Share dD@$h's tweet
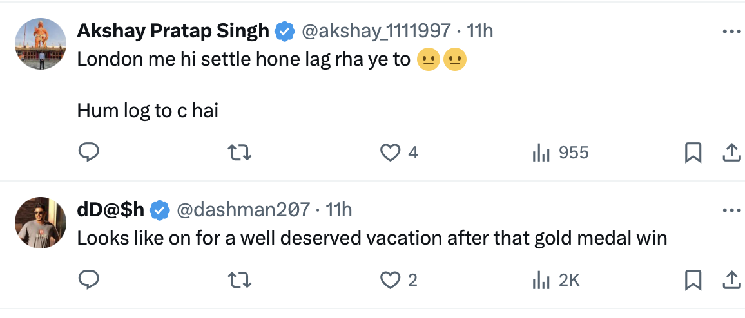Viewport: 745px width, 318px height. tap(730, 280)
